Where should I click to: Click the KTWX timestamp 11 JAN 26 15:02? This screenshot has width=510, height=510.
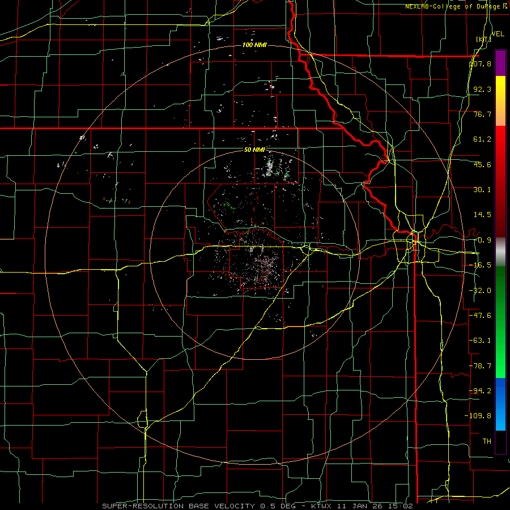click(362, 506)
